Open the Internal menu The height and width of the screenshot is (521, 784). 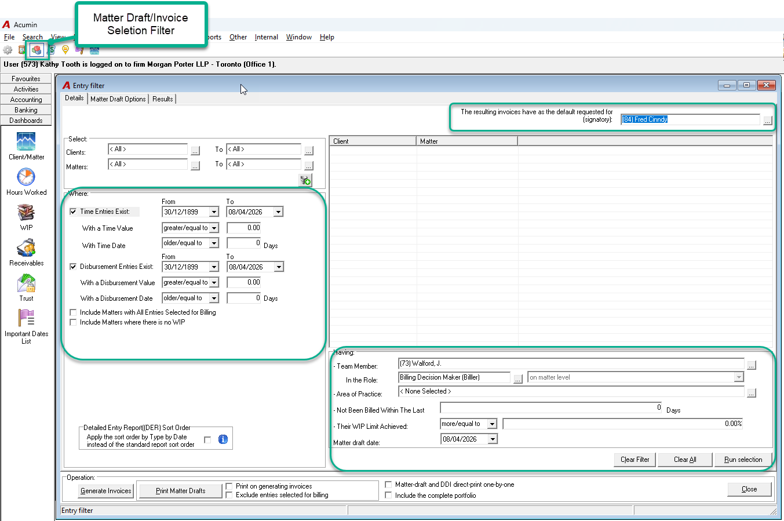coord(267,37)
